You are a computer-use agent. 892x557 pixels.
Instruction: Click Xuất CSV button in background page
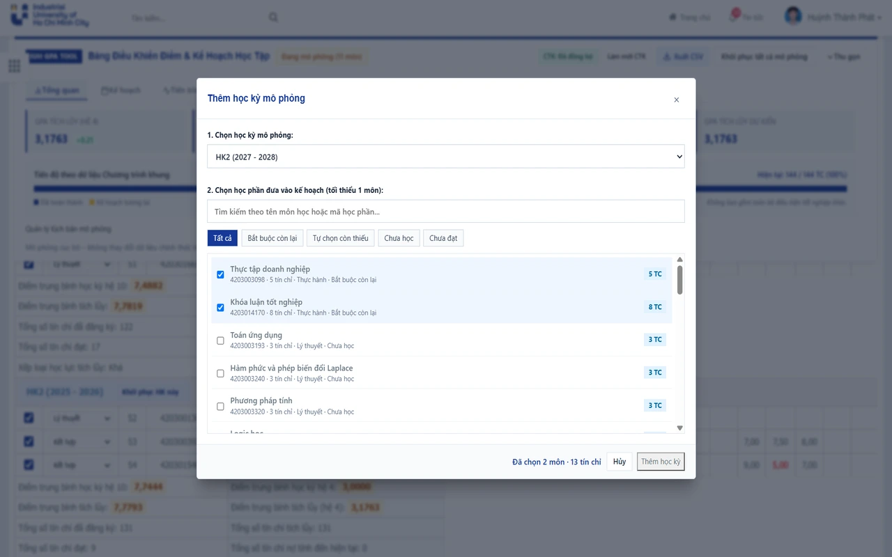683,56
